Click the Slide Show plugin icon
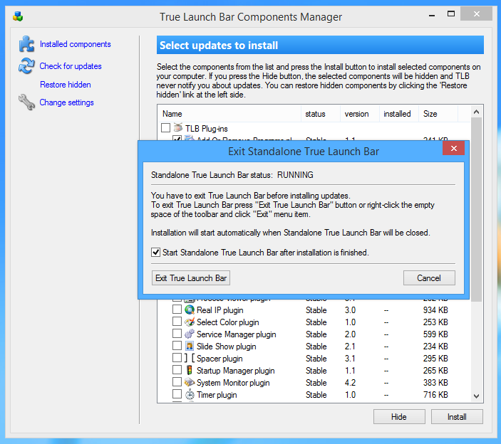 (190, 346)
